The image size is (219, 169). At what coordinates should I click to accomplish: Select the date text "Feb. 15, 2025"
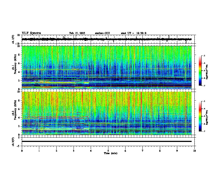click(77, 33)
